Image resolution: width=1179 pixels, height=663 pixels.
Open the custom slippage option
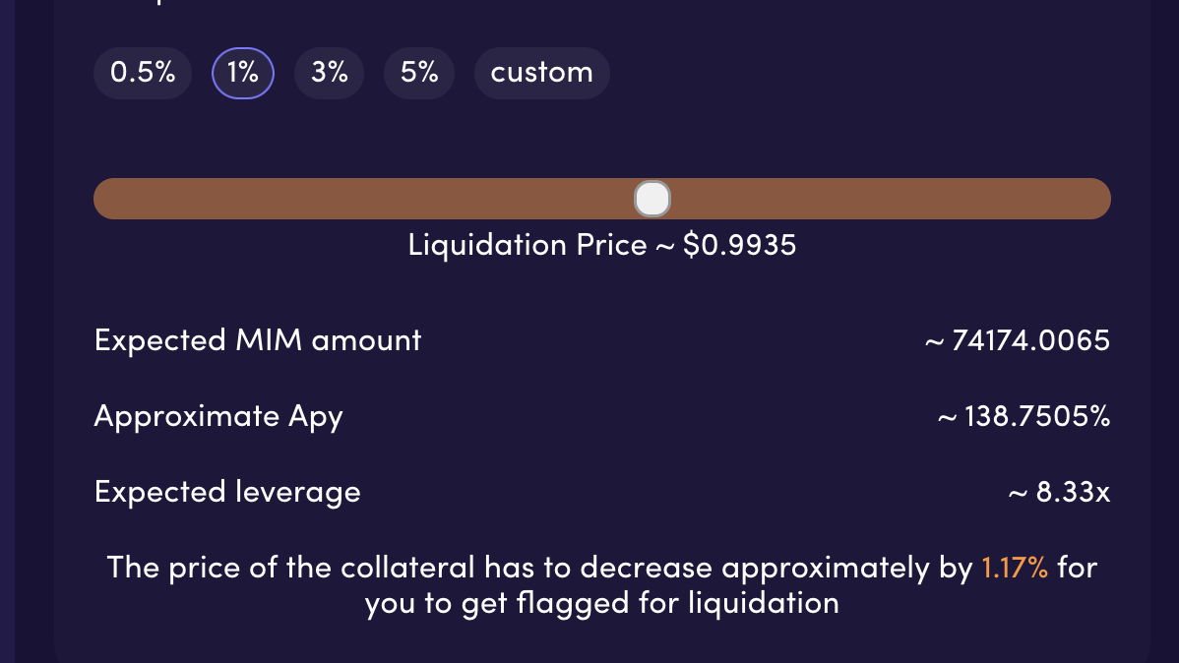pos(541,73)
